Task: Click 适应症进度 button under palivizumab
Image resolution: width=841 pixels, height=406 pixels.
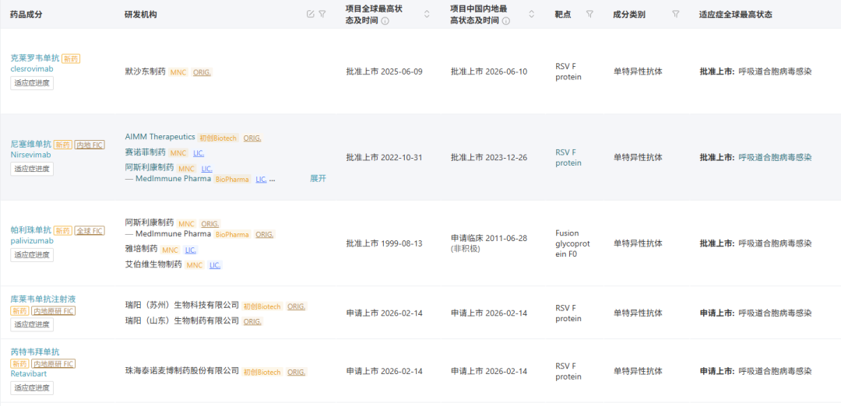Action: pos(32,255)
